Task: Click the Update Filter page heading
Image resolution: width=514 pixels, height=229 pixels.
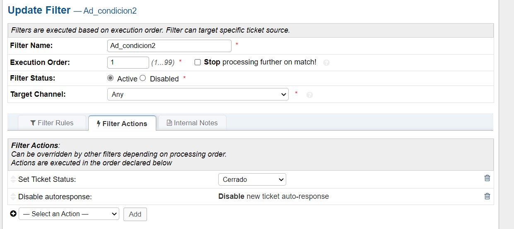Action: click(39, 10)
